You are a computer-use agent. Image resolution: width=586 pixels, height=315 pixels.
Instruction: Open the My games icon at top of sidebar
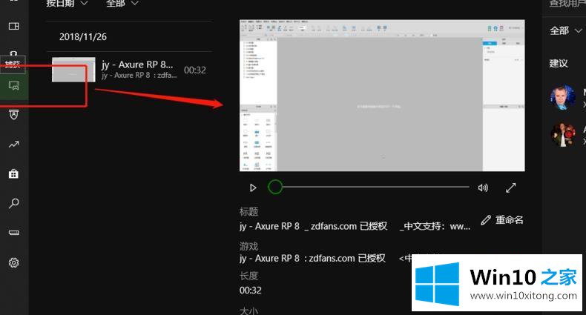tap(14, 26)
